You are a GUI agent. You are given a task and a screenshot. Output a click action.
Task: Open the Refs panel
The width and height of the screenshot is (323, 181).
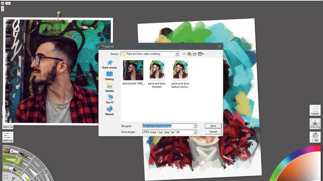[x=315, y=137]
